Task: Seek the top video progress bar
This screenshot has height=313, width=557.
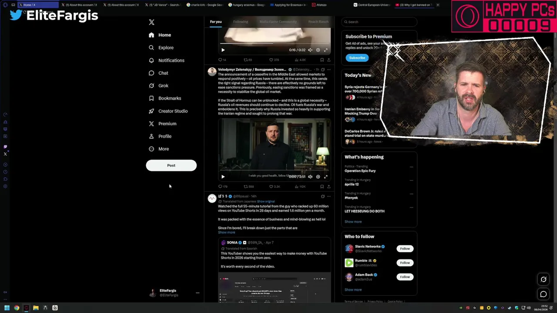Action: pyautogui.click(x=274, y=43)
